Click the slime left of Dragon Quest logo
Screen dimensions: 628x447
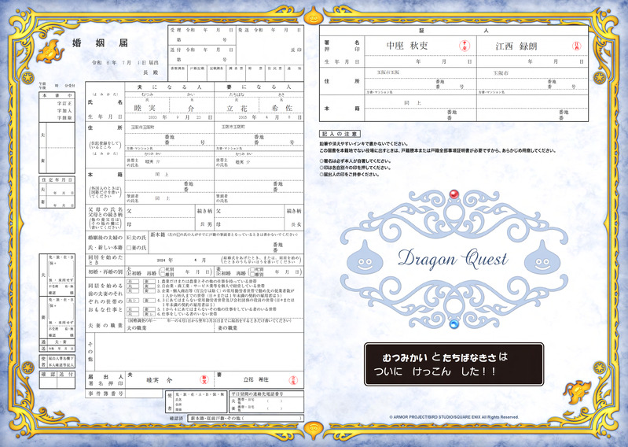(x=365, y=258)
